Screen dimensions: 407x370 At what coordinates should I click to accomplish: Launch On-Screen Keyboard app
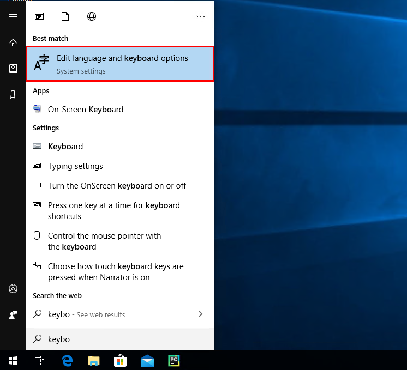tap(120, 110)
